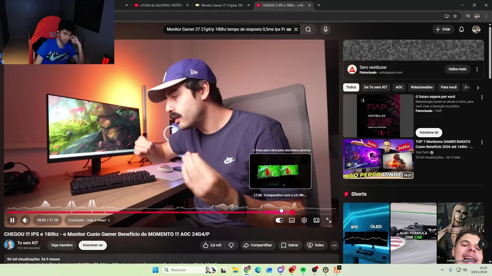Like the video (3,6 mil)
492x276 pixels.
[x=212, y=245]
